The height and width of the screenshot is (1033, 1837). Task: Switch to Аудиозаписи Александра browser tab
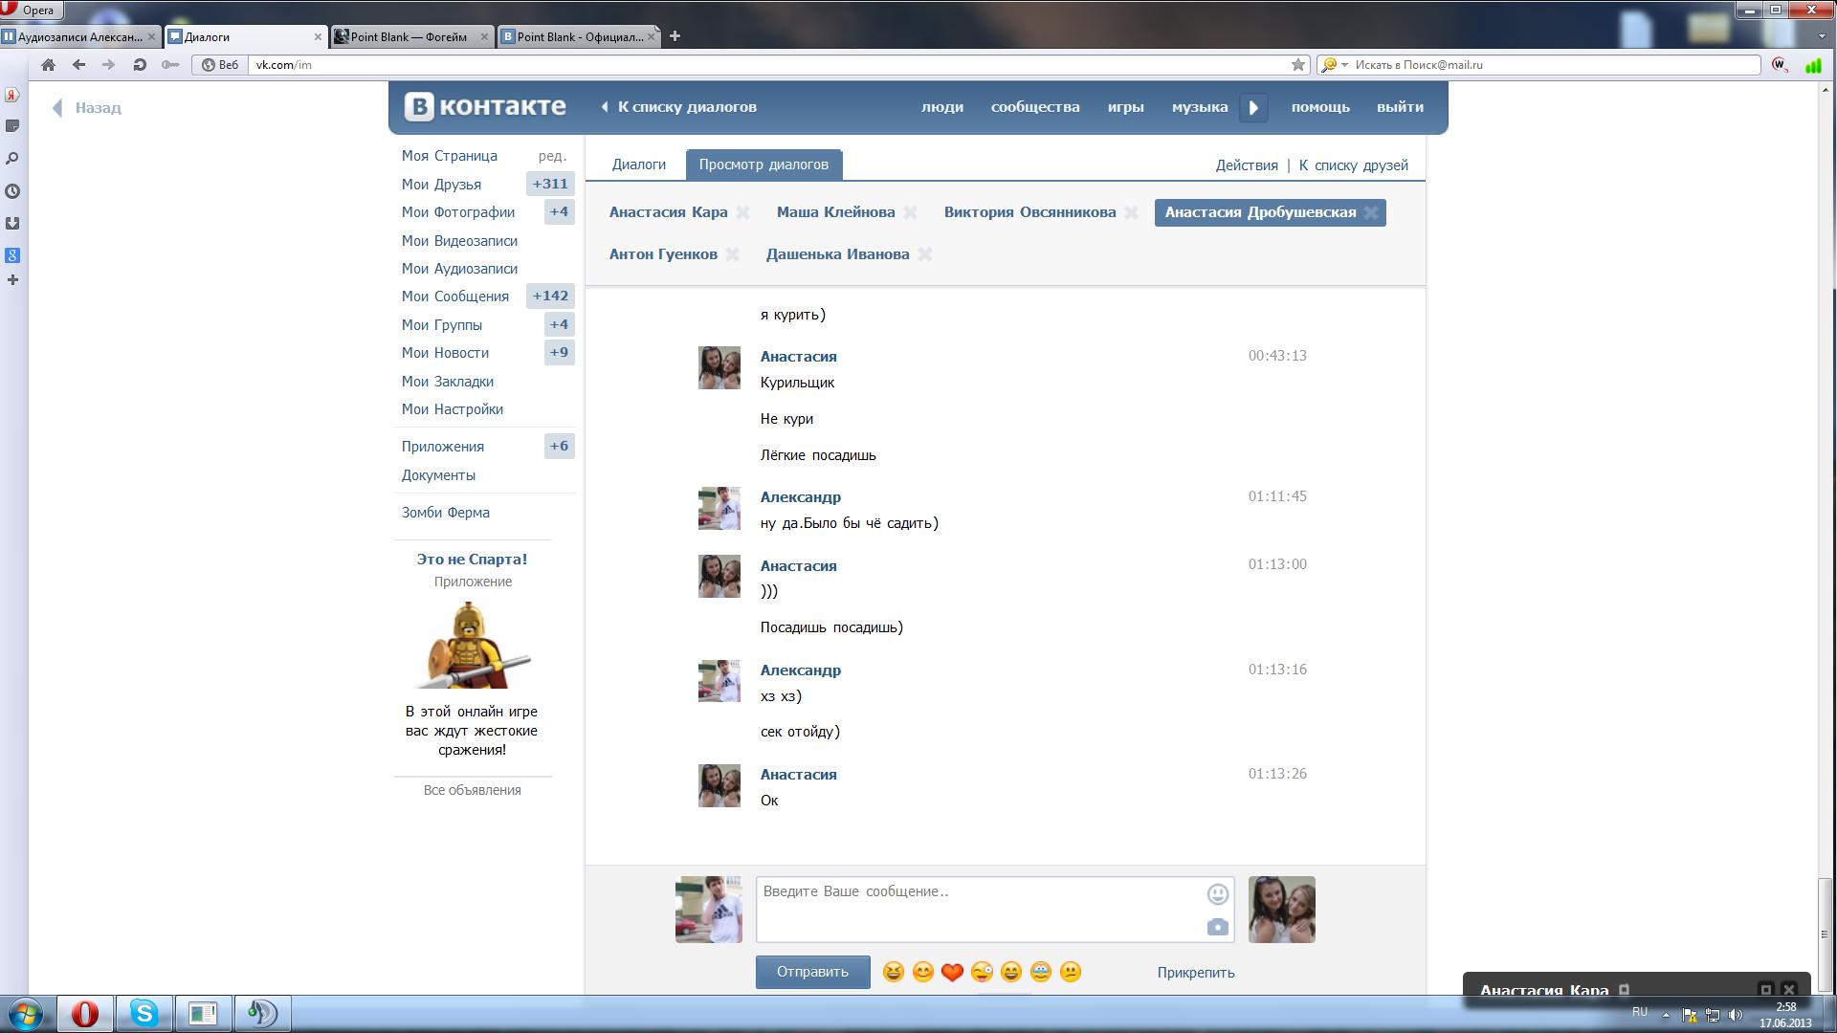point(79,36)
